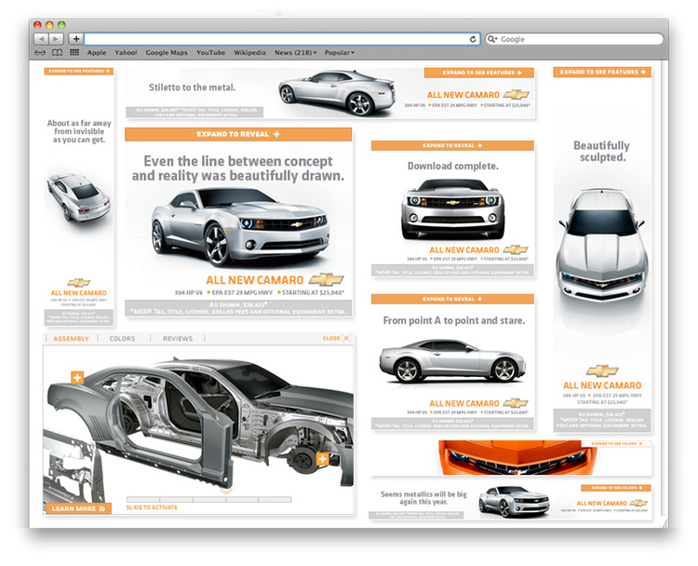Expand to reveal the concept and reality ad
This screenshot has height=566, width=698.
tap(238, 134)
